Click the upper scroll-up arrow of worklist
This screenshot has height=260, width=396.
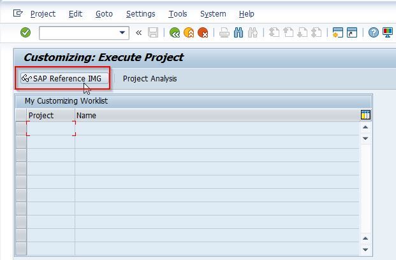click(365, 127)
